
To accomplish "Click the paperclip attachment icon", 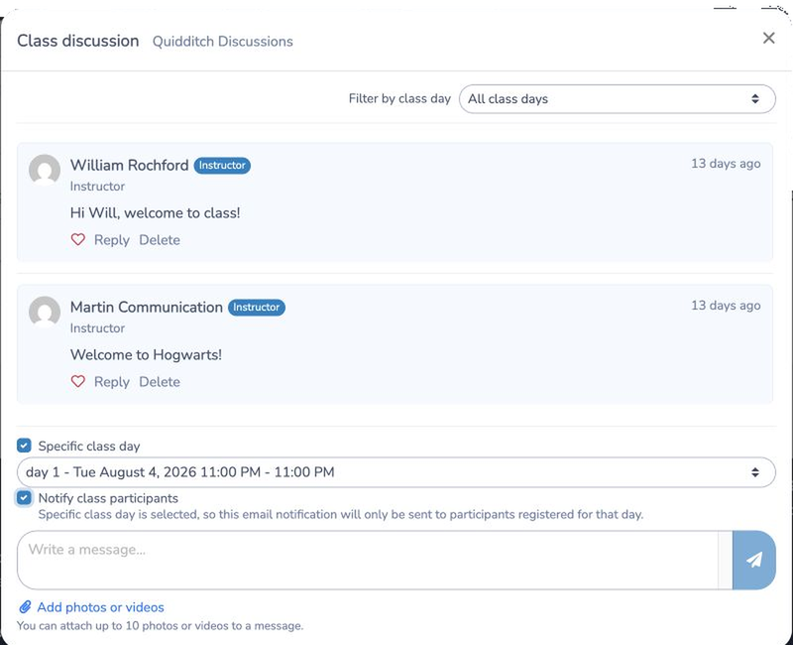I will [x=25, y=606].
